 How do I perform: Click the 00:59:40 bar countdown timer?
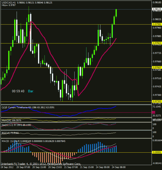(x=18, y=91)
